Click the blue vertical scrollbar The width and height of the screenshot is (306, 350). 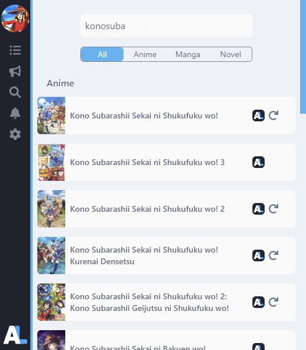coord(303,57)
